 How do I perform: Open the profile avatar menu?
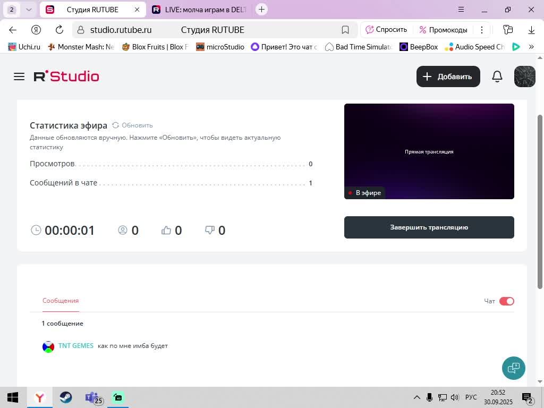(524, 76)
